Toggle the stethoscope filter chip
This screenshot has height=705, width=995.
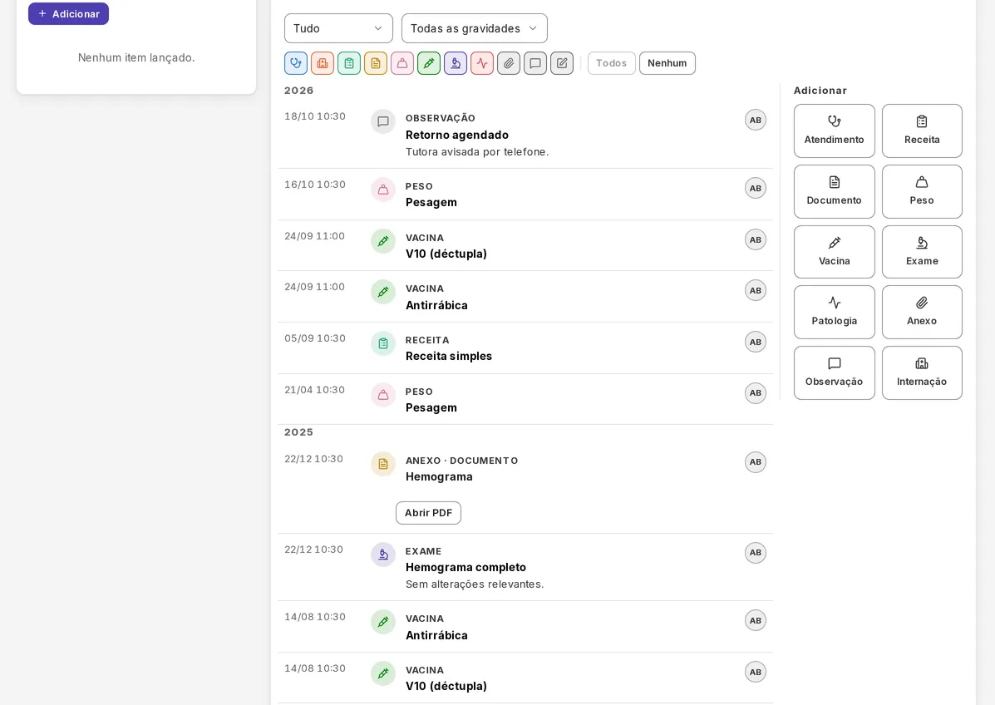(296, 63)
